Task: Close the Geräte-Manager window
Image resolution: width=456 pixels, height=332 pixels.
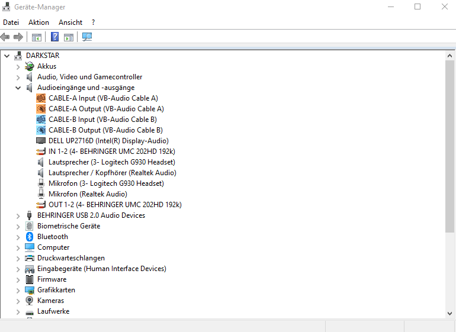Action: click(444, 7)
